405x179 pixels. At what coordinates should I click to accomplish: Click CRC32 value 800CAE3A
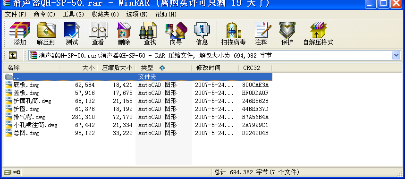(255, 85)
